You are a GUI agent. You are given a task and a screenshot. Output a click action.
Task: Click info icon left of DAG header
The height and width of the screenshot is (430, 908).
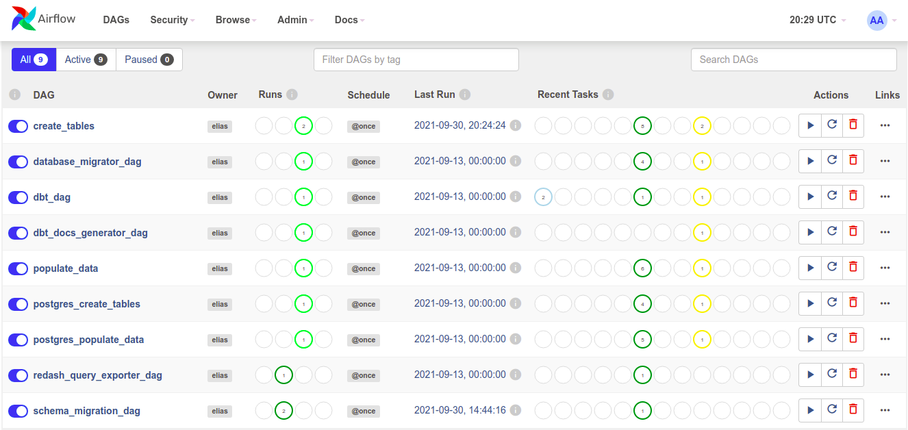tap(15, 94)
